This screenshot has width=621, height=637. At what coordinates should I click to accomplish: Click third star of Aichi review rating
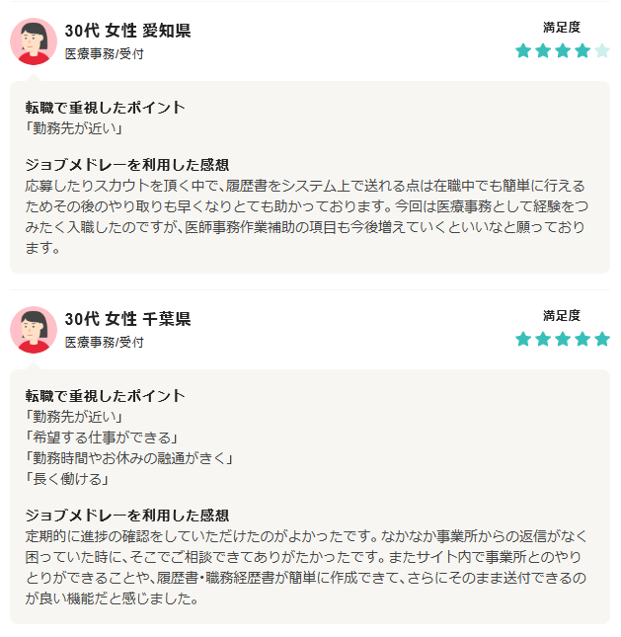pyautogui.click(x=563, y=50)
